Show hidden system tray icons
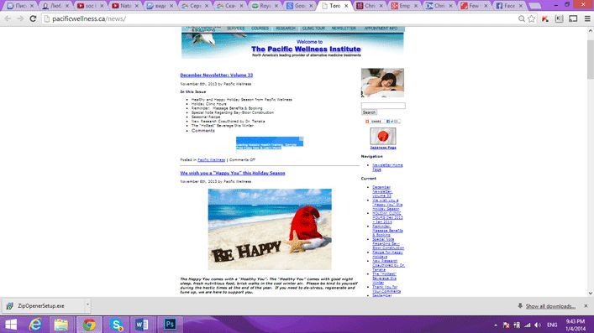The height and width of the screenshot is (333, 594). [x=496, y=325]
